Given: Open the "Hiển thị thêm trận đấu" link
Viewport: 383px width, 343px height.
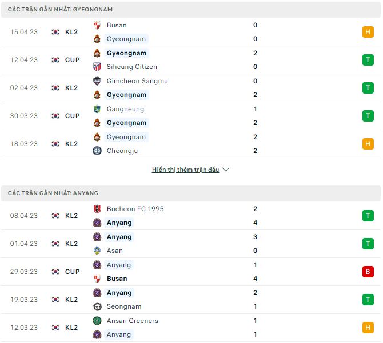Looking at the screenshot, I should [x=185, y=170].
